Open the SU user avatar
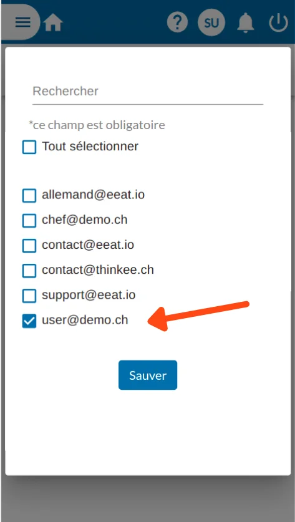 [211, 22]
